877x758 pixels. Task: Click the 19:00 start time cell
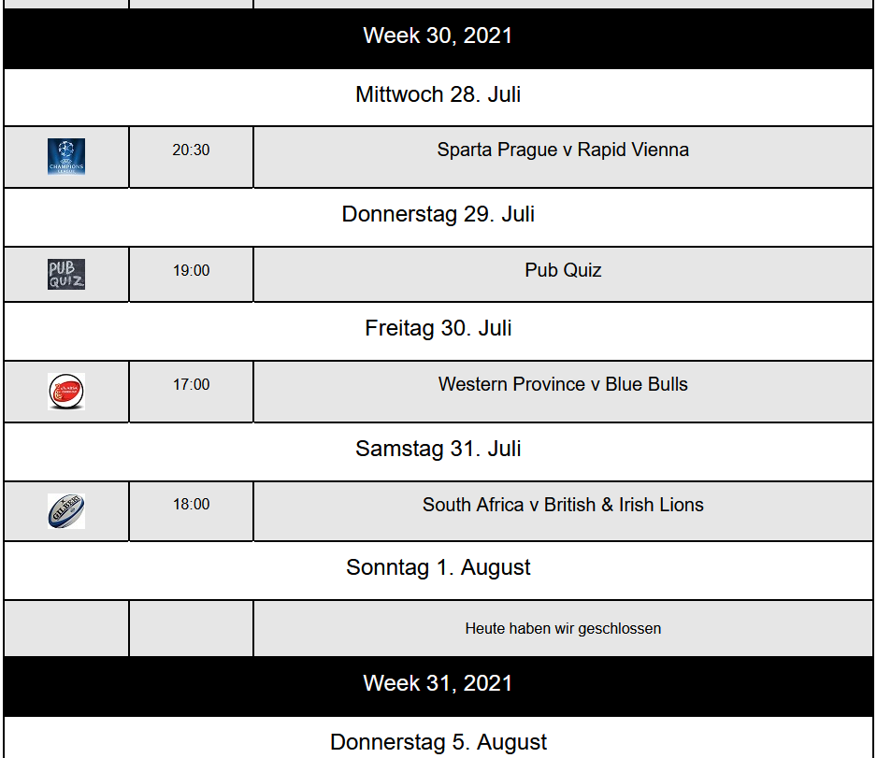click(x=191, y=270)
